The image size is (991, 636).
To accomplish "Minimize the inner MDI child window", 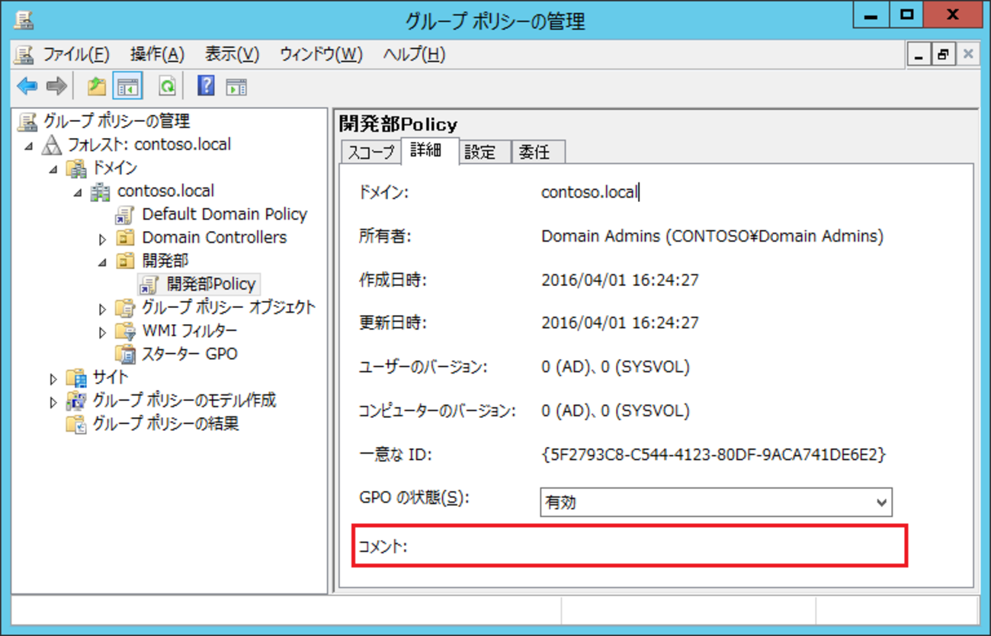I will pos(919,54).
